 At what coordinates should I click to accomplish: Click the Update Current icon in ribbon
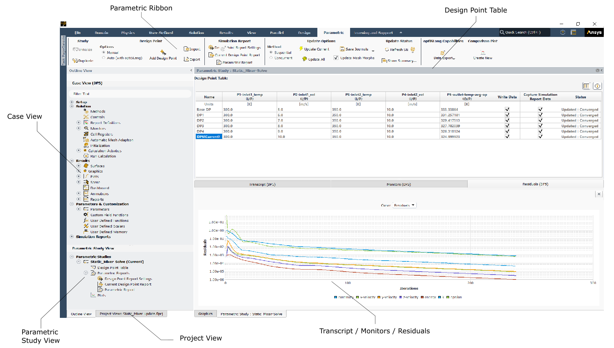(x=301, y=49)
